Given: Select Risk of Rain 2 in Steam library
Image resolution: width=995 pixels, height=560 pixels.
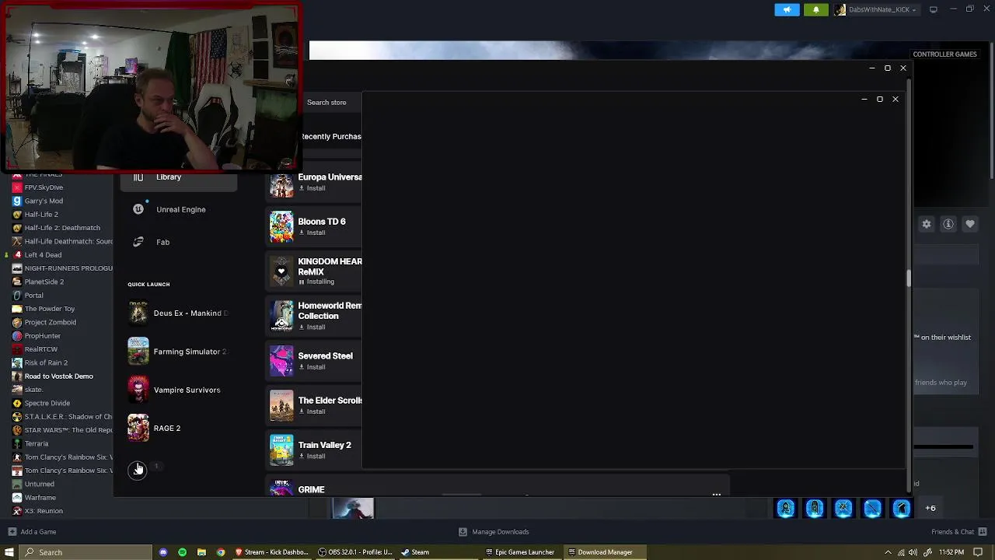Looking at the screenshot, I should pyautogui.click(x=46, y=362).
